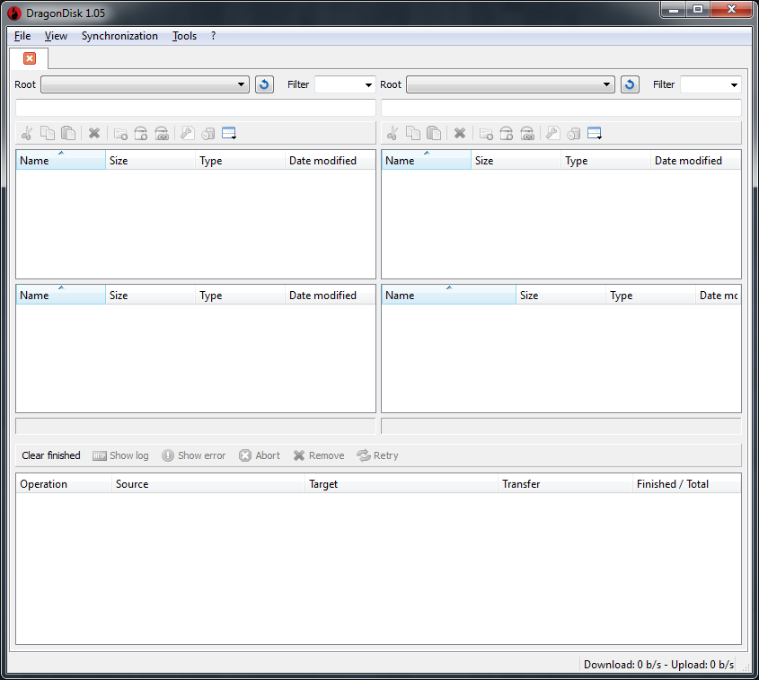Click the Copy icon in the left file toolbar
The image size is (759, 680).
coord(48,133)
